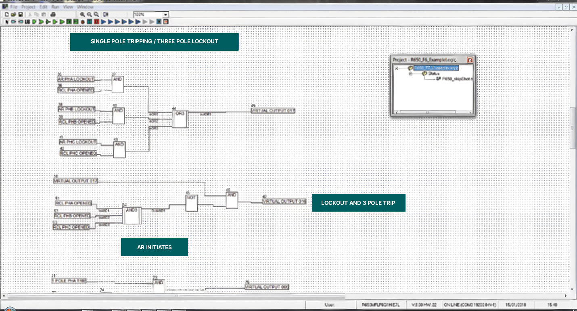This screenshot has height=311, width=577.
Task: Open the File menu
Action: tap(14, 7)
